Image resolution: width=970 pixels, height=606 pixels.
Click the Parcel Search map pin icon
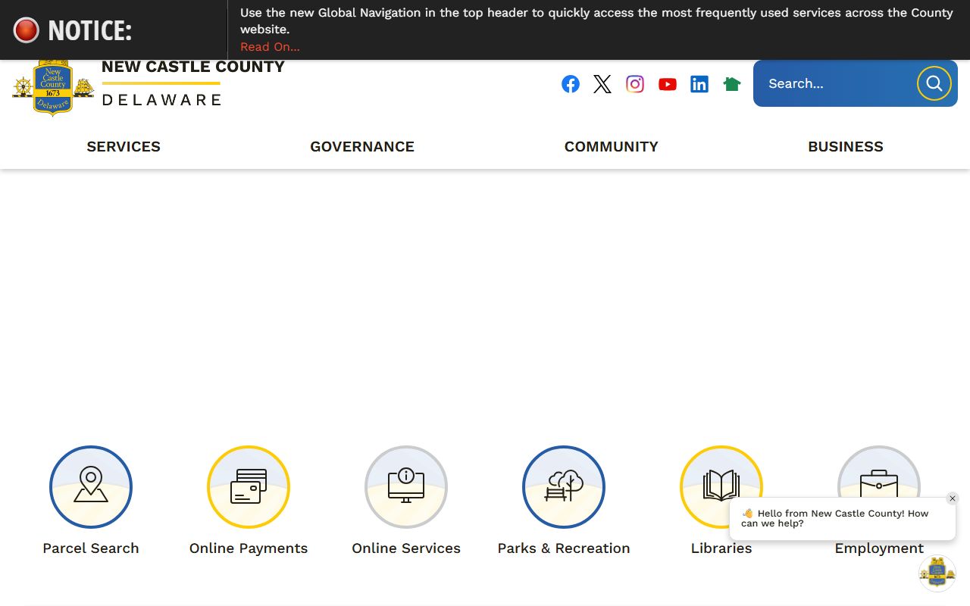point(91,487)
